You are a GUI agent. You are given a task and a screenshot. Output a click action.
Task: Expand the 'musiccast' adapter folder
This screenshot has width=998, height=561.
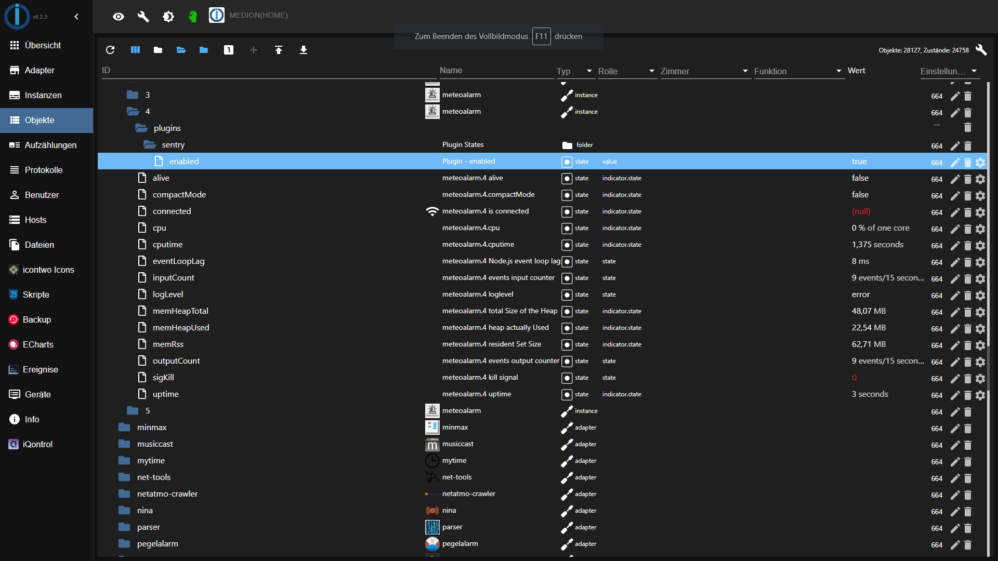[124, 444]
